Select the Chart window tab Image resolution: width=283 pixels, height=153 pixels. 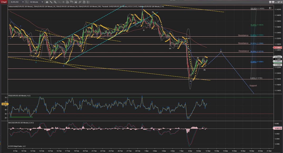[4, 2]
